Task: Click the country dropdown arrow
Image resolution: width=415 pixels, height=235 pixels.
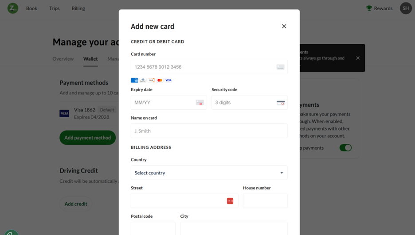Action: point(282,173)
